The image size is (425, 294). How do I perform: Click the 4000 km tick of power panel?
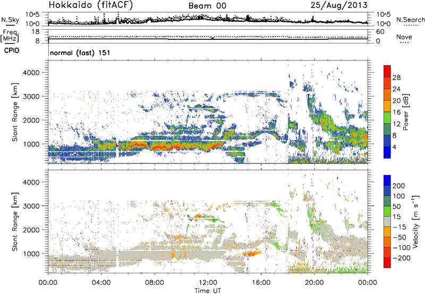tap(31, 73)
